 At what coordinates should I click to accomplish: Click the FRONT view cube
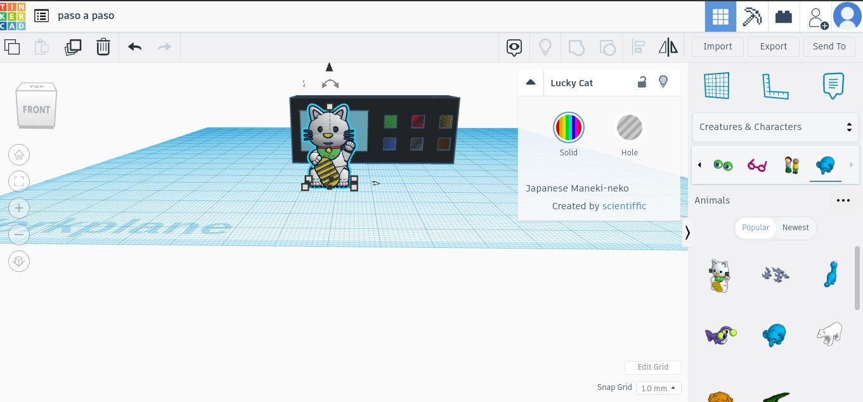click(36, 109)
